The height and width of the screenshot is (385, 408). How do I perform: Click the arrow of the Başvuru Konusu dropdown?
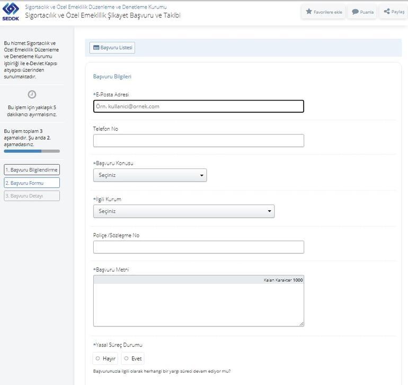click(202, 175)
